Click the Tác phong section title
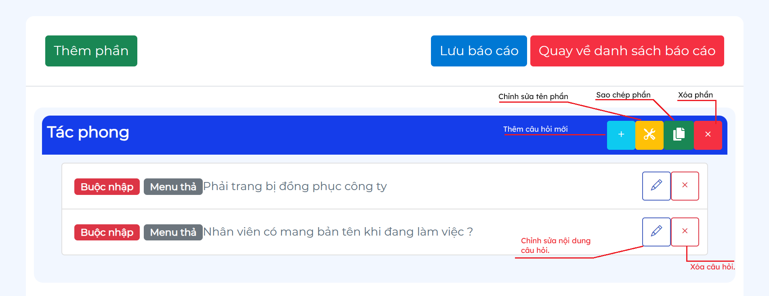This screenshot has width=769, height=296. [x=88, y=132]
